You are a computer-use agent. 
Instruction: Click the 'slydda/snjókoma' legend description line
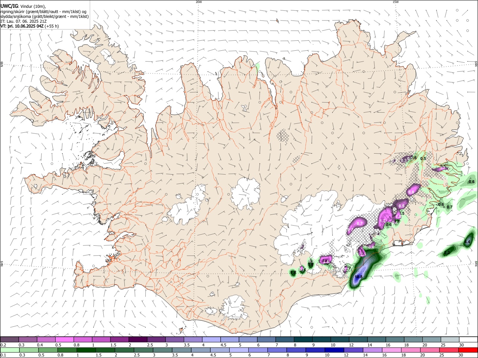[x=44, y=16]
